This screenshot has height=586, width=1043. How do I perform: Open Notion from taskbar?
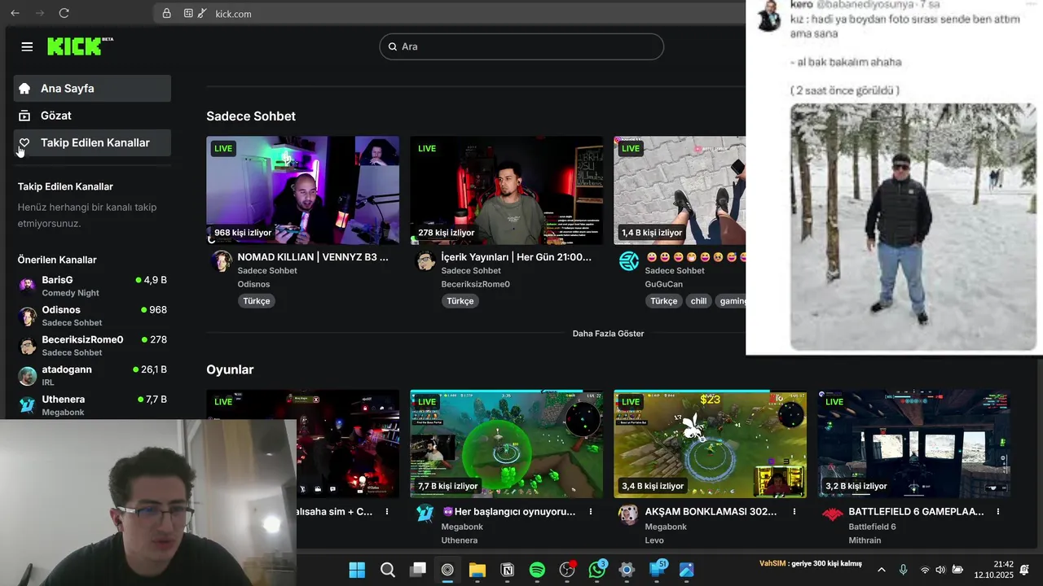coord(508,570)
